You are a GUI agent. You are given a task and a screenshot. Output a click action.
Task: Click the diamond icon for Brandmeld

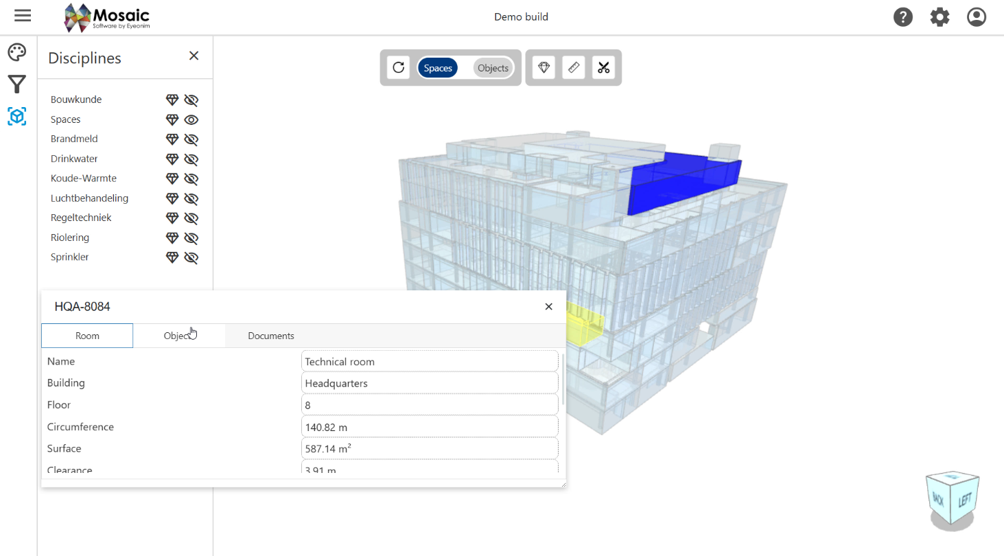click(x=172, y=139)
